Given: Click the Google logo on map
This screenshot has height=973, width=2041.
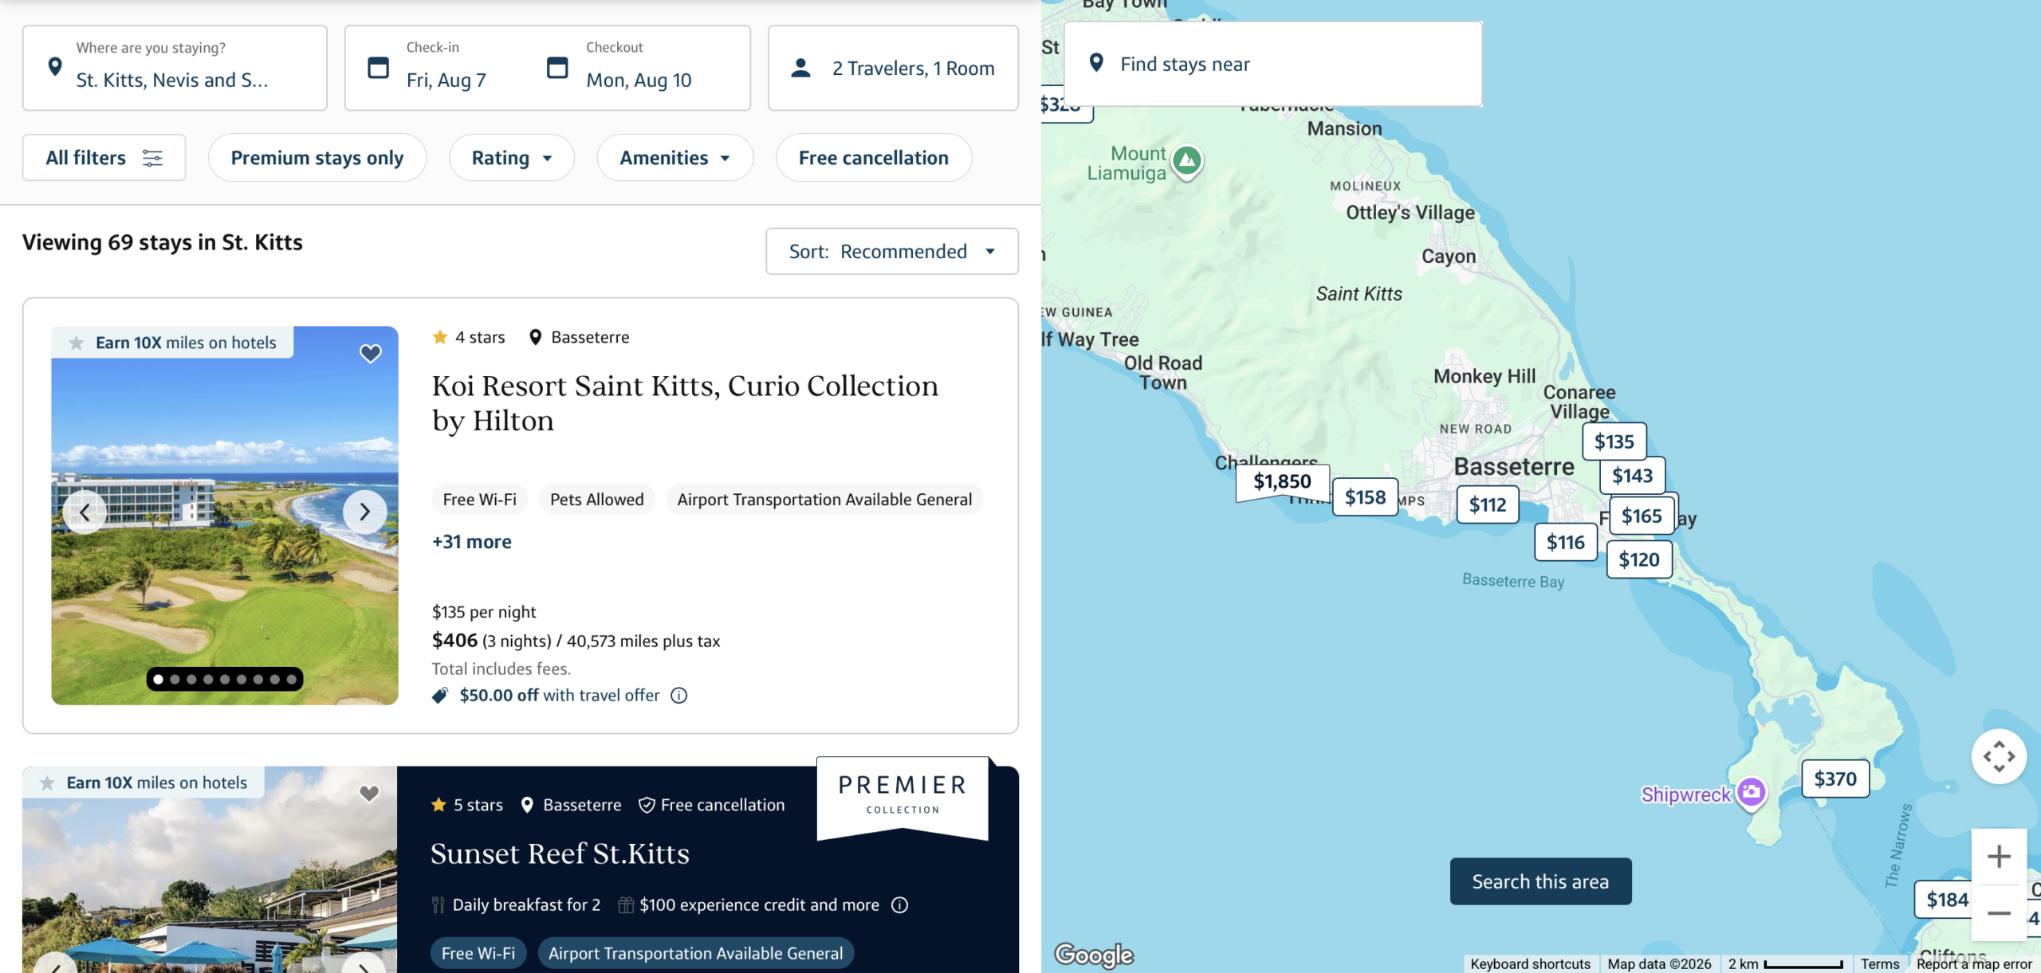Looking at the screenshot, I should point(1093,955).
